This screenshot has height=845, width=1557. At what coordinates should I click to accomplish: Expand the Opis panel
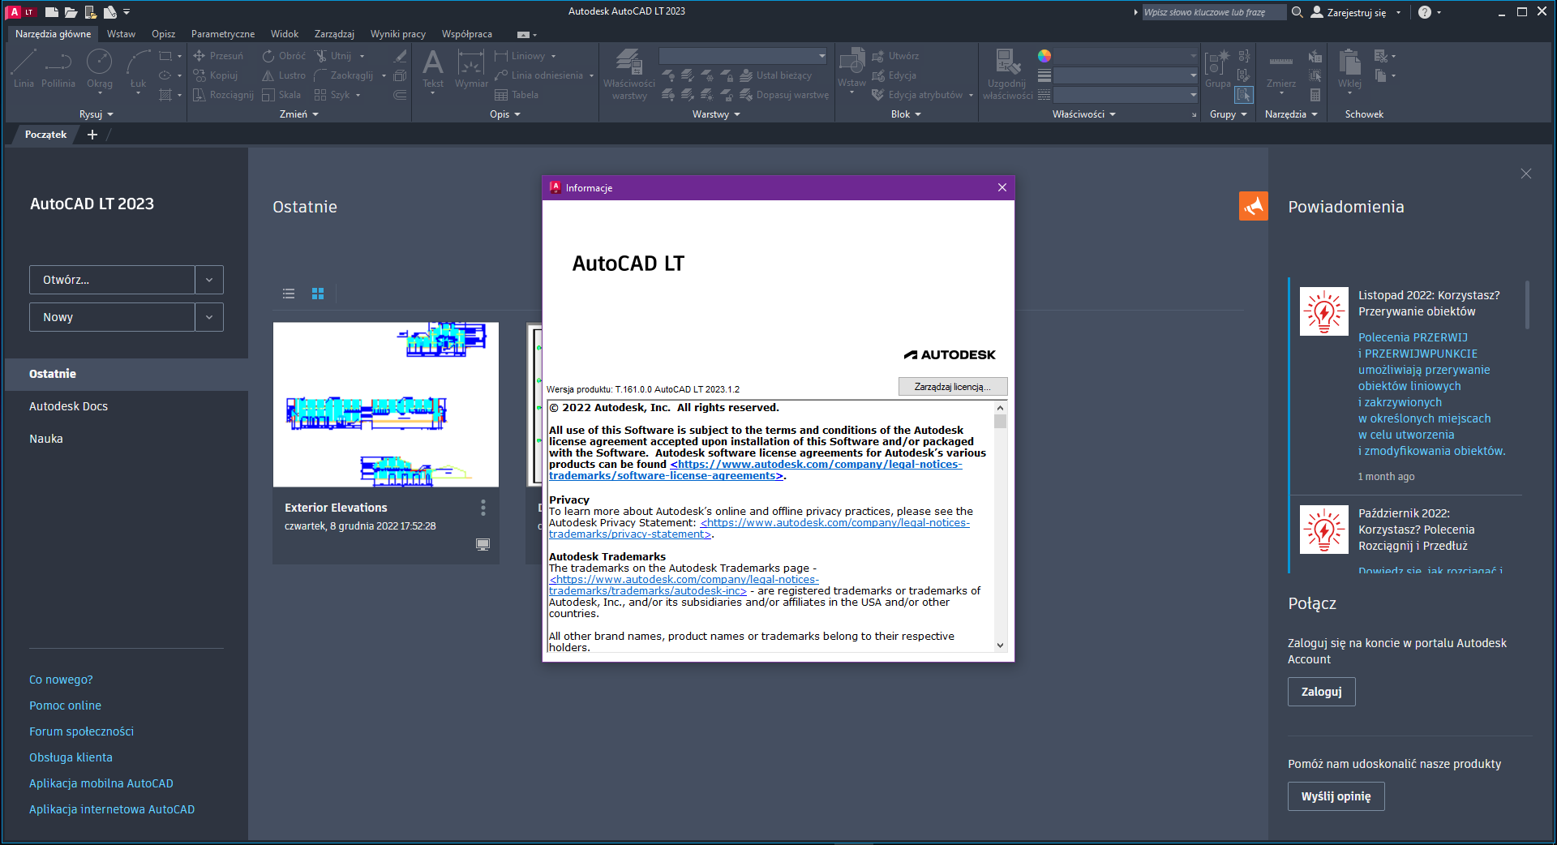pyautogui.click(x=505, y=114)
